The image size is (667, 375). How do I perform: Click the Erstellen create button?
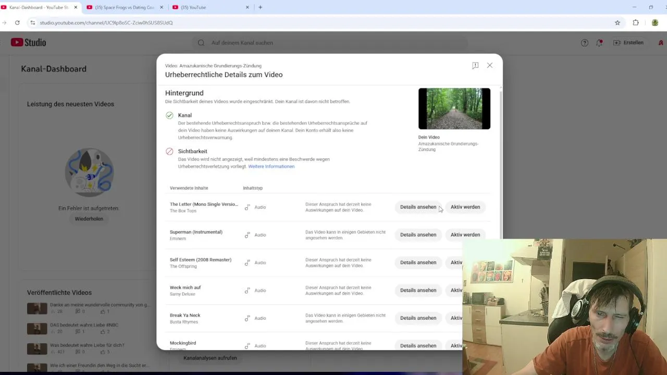628,43
